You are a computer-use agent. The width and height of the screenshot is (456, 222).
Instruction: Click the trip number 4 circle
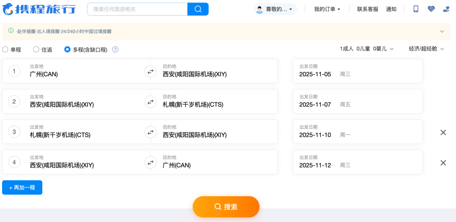(14, 162)
